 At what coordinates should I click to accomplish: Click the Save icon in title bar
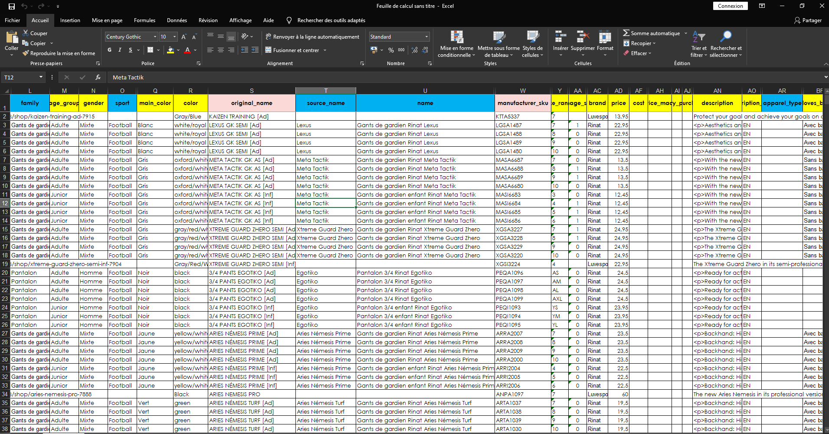tap(12, 6)
